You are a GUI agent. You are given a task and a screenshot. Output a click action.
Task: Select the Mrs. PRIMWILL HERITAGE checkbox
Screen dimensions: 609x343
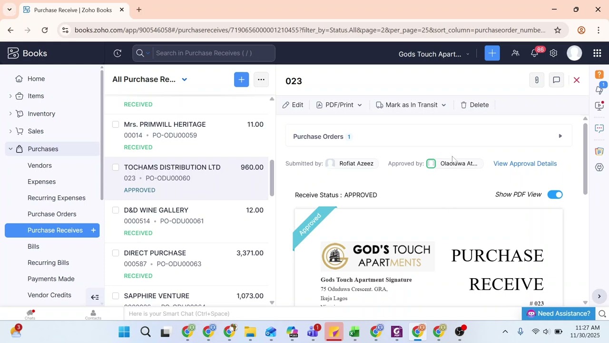coord(116,124)
